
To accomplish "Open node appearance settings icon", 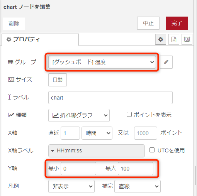I will (187, 39).
